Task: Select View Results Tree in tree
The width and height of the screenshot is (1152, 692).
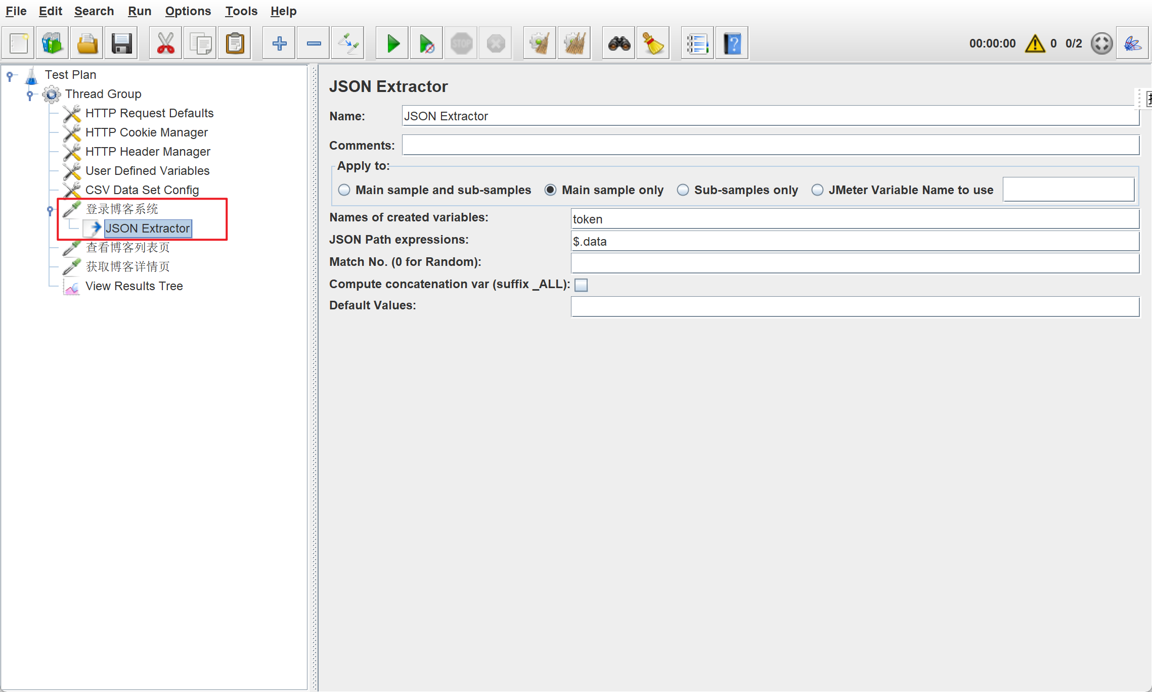Action: point(134,286)
